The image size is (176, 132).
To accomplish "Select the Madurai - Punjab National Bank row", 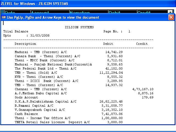I will [x=53, y=64].
